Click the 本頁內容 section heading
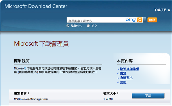This screenshot has width=172, height=106. [x=125, y=61]
